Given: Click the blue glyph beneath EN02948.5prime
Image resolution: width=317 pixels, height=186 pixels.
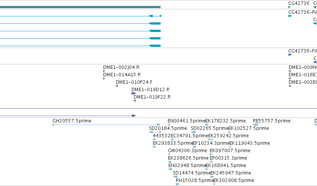Looking at the screenshot, I should tap(170, 169).
